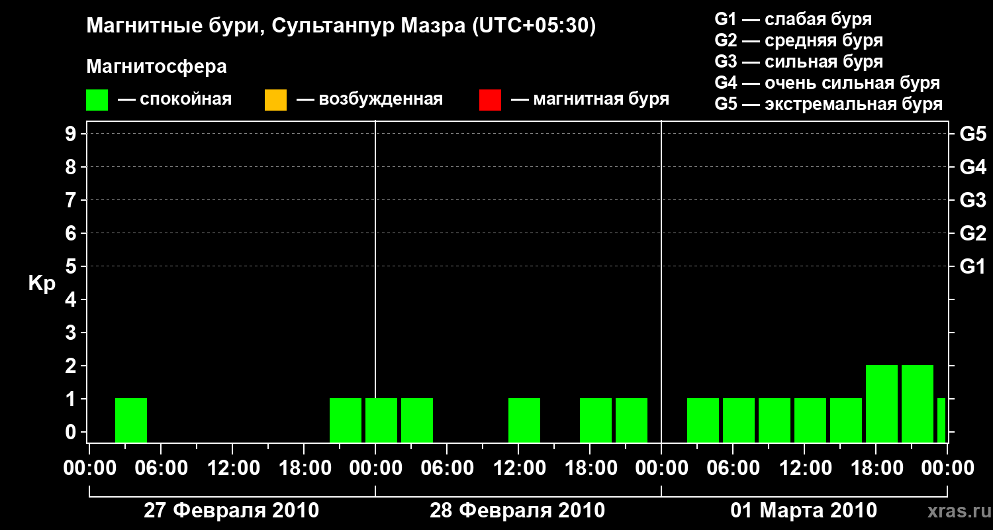Click the «Kp» axis title
Screen dimensions: 993x530
42,284
